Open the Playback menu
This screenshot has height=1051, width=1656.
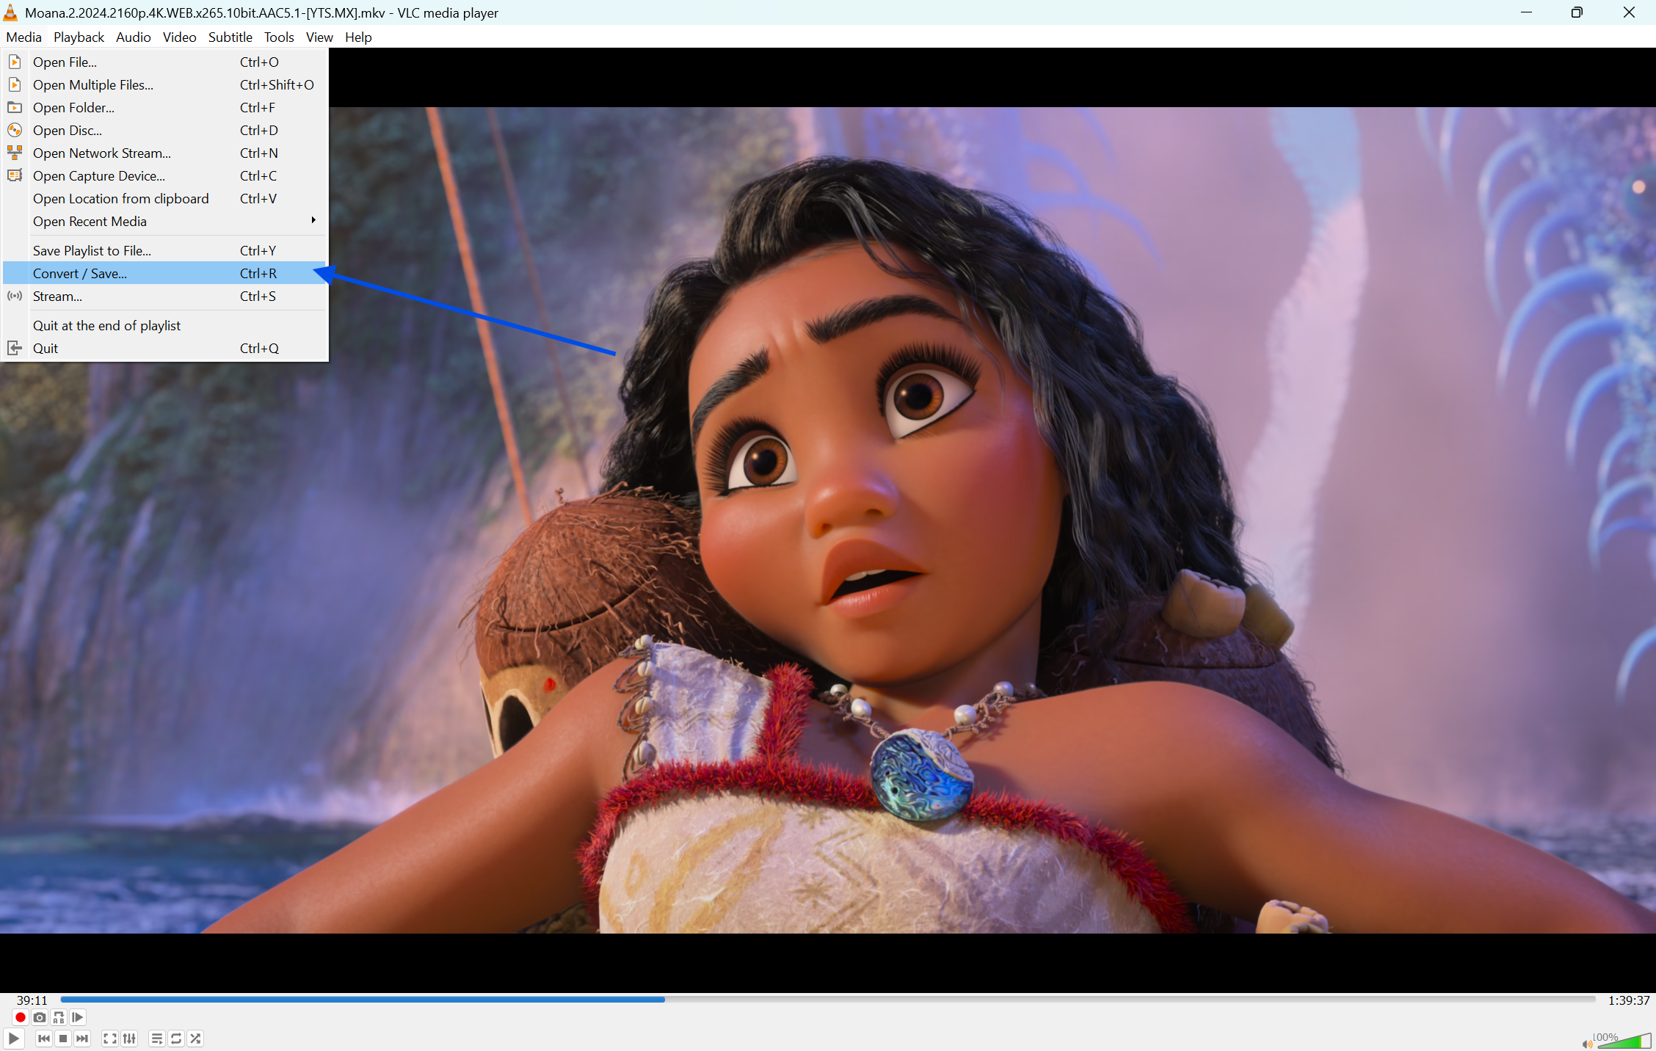coord(79,37)
